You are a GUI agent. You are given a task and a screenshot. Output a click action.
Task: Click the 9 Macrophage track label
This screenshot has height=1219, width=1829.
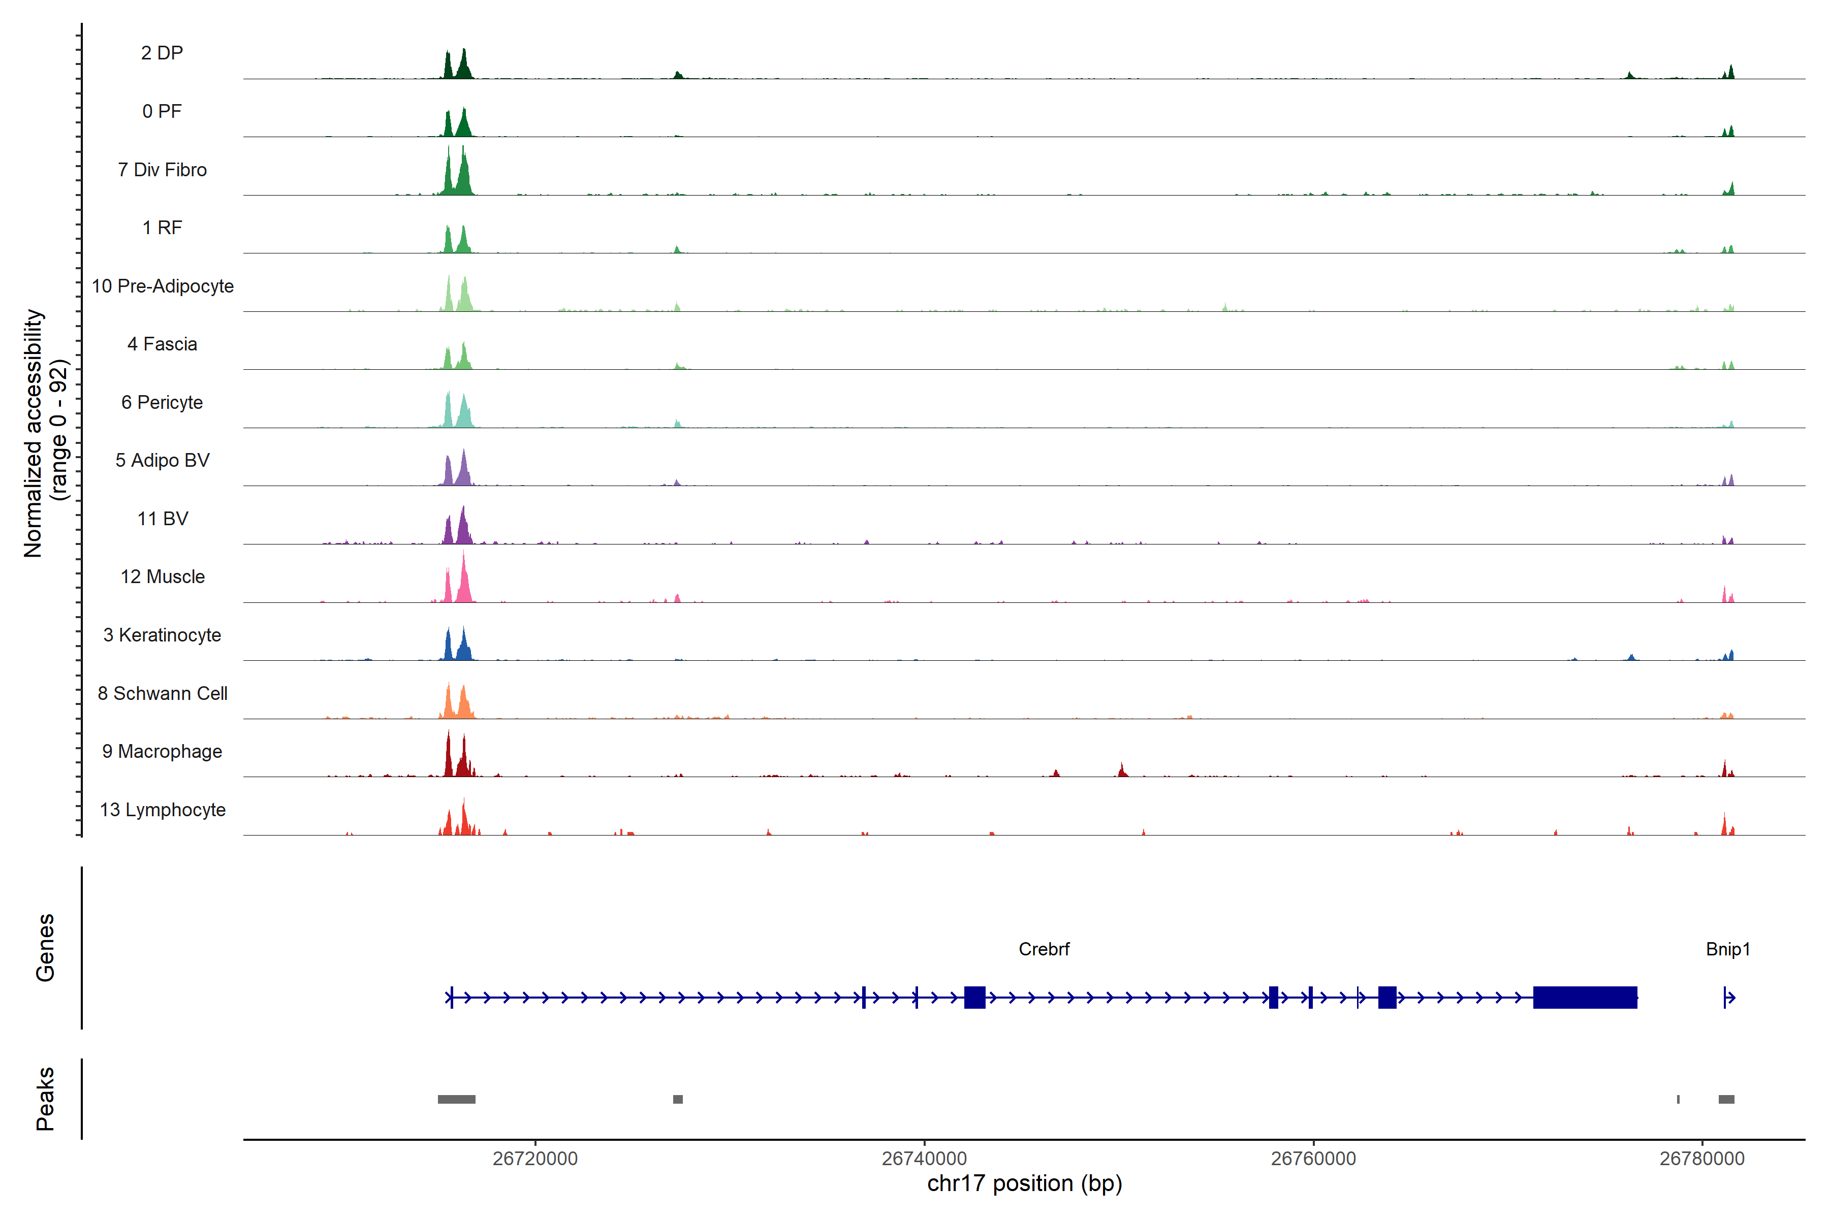tap(162, 751)
